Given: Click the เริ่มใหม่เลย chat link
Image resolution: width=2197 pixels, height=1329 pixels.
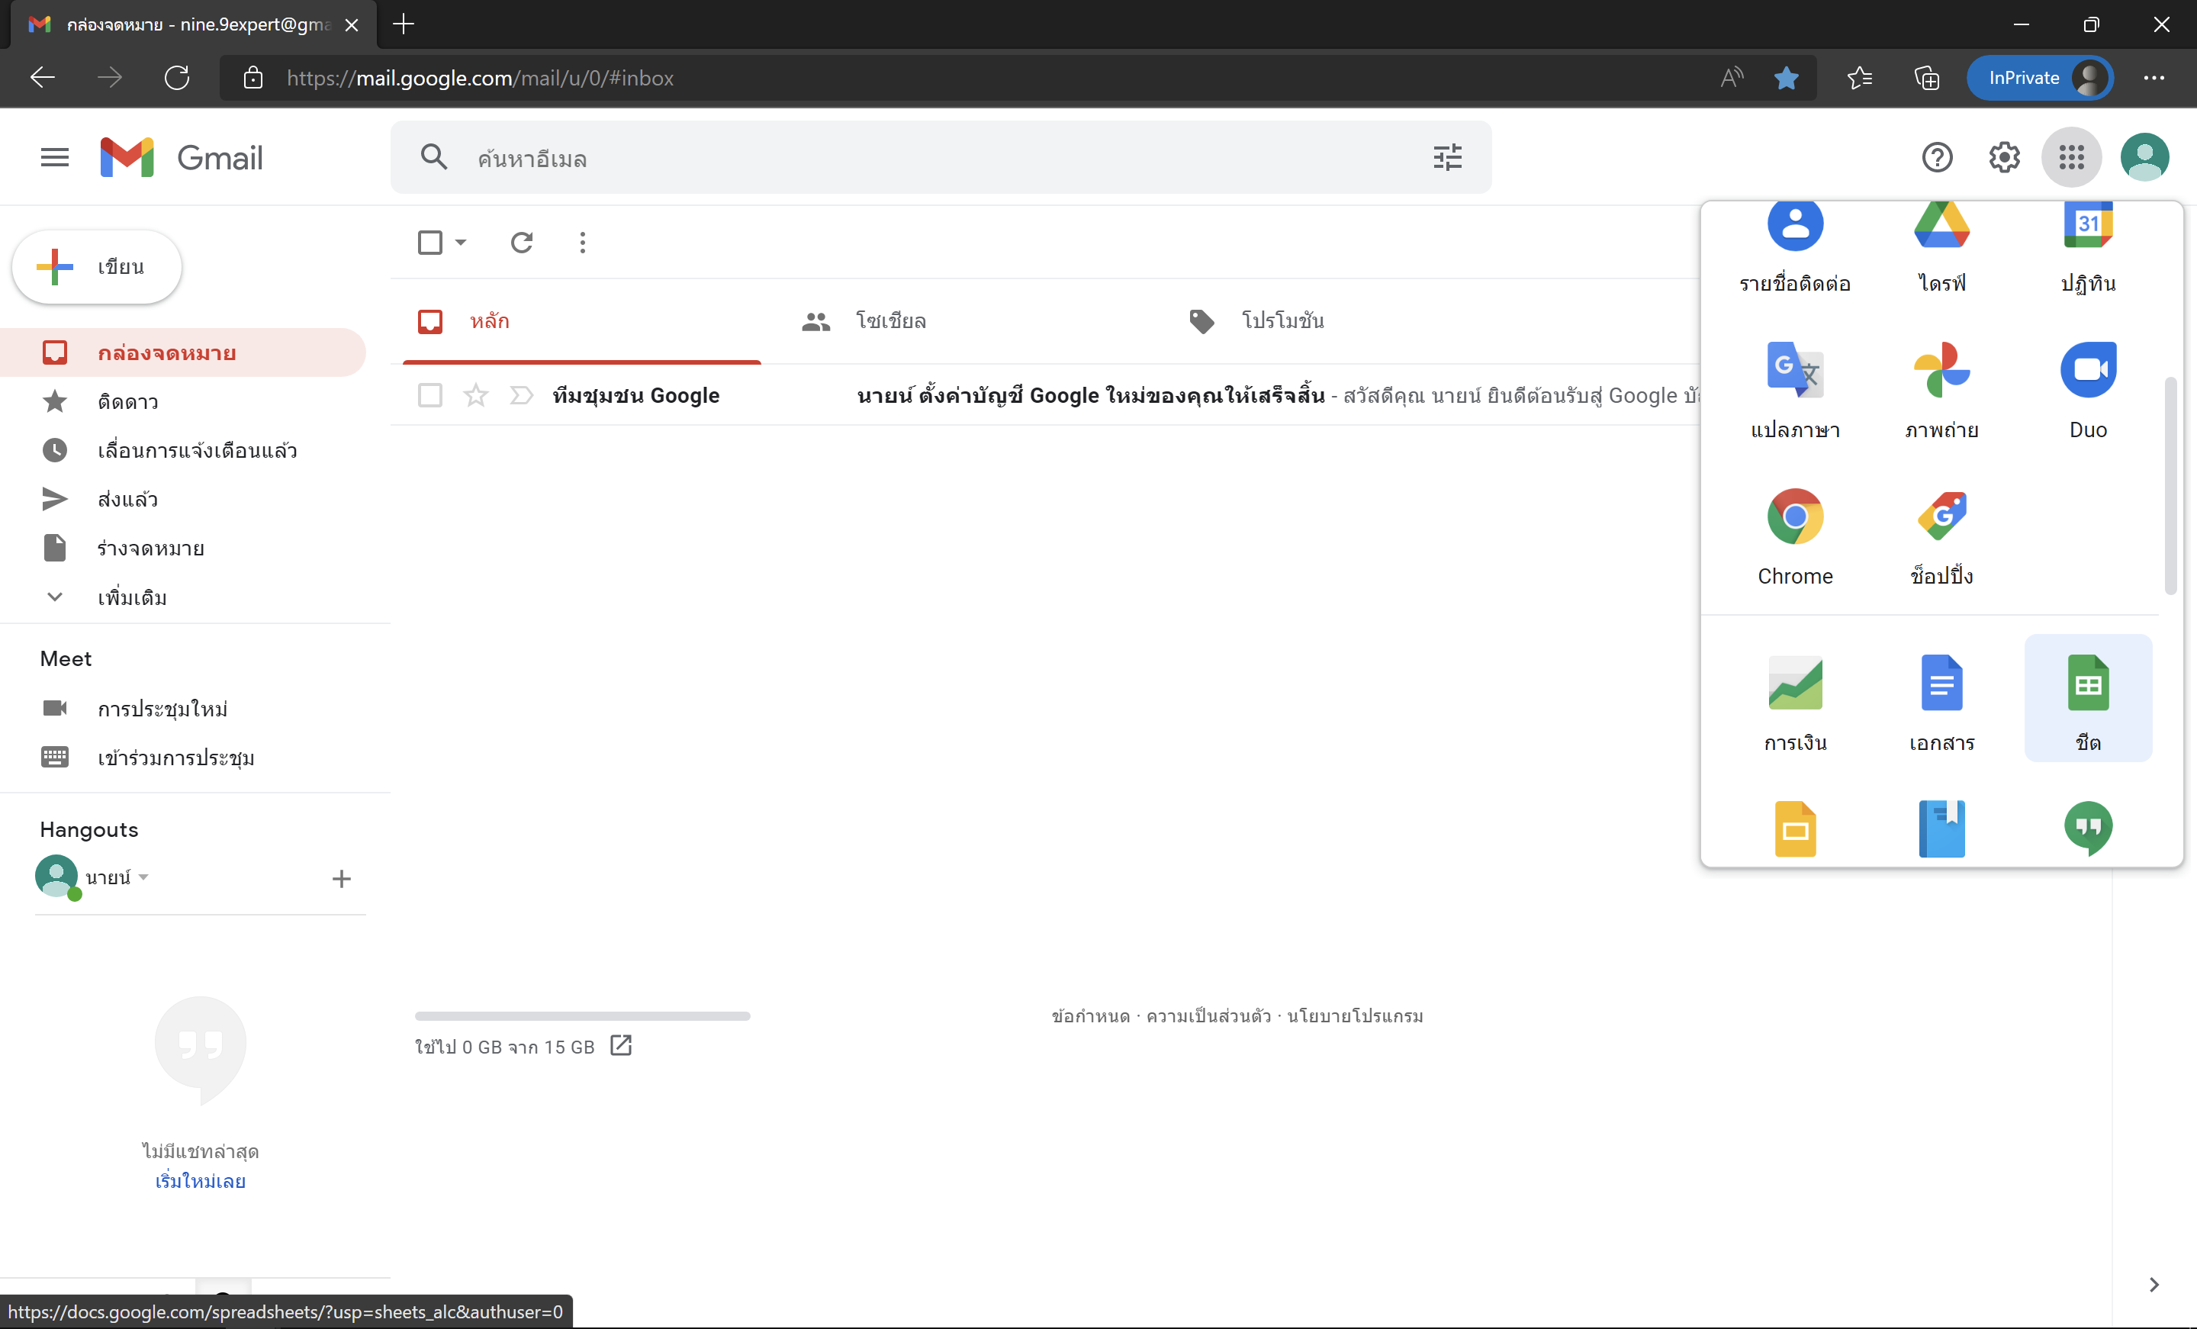Looking at the screenshot, I should coord(200,1181).
